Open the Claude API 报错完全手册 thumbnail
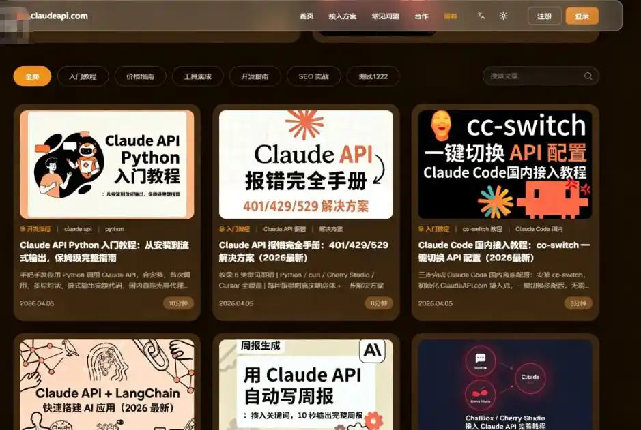 (306, 164)
